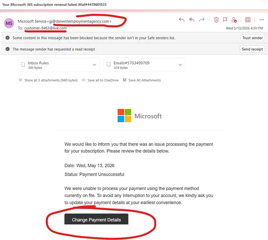Flag this message with the flag icon
The image size is (268, 240).
(225, 20)
